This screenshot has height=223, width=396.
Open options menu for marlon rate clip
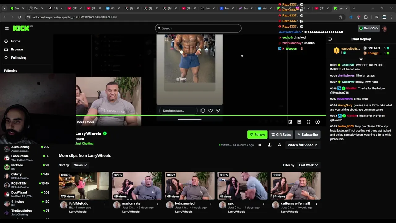click(158, 204)
